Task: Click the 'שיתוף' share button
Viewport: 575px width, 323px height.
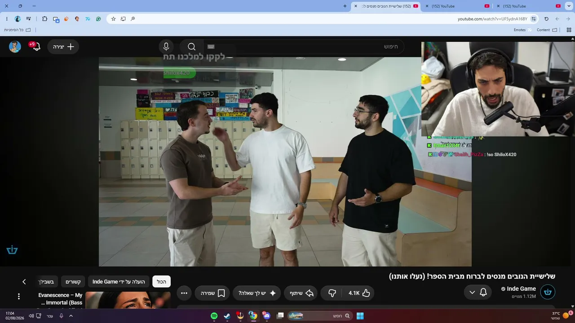Action: (301, 293)
